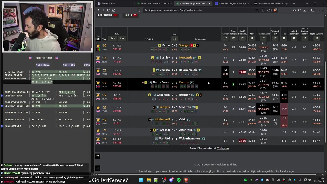Viewport: 327px width, 184px height.
Task: Open the browser home page icon
Action: pos(114,10)
